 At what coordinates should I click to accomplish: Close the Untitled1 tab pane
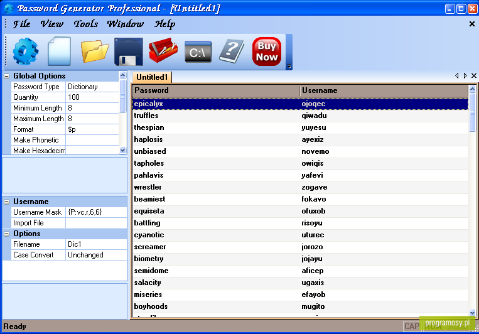pos(474,75)
